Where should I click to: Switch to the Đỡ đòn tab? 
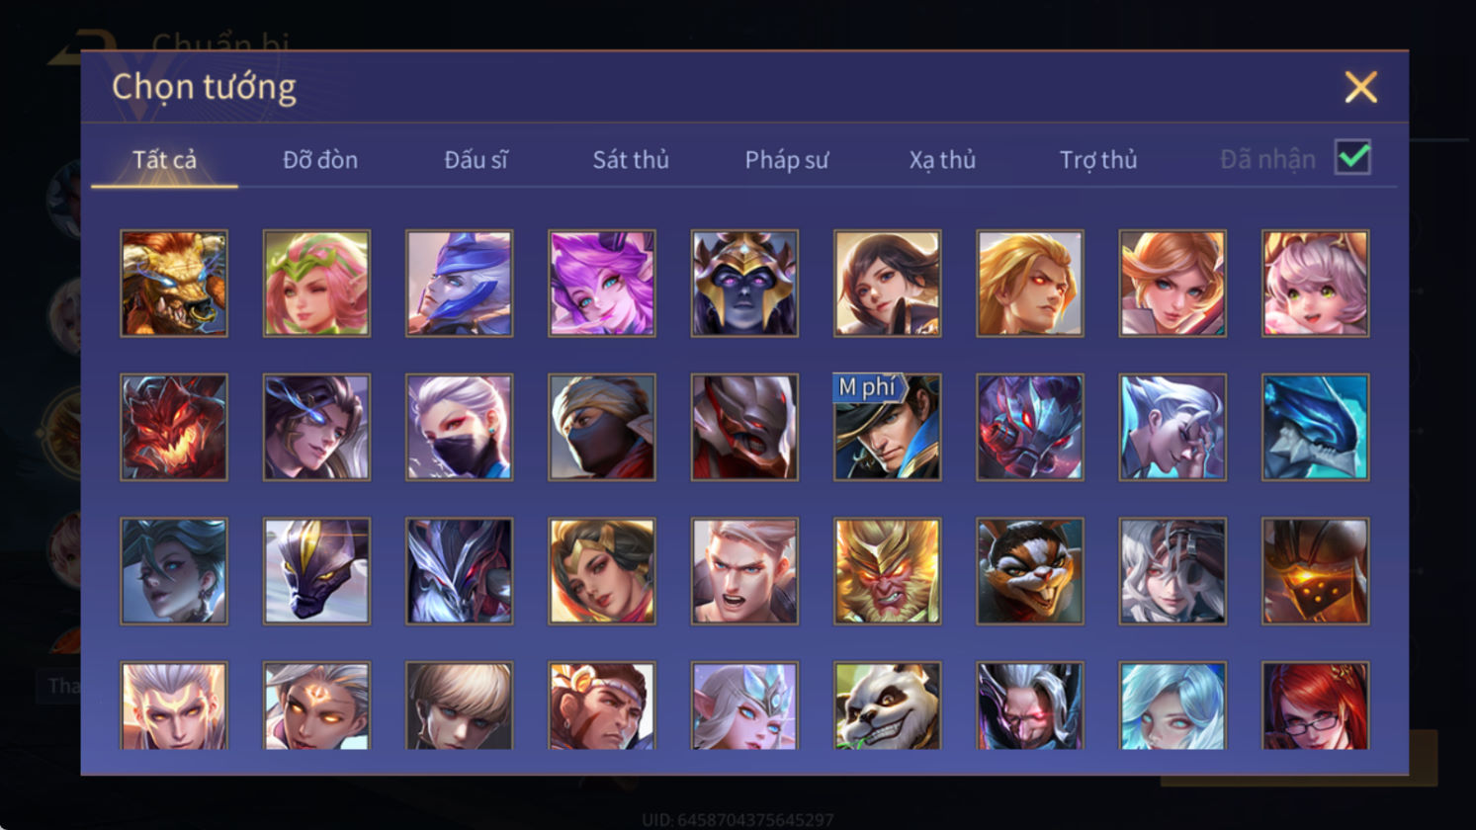pyautogui.click(x=320, y=159)
